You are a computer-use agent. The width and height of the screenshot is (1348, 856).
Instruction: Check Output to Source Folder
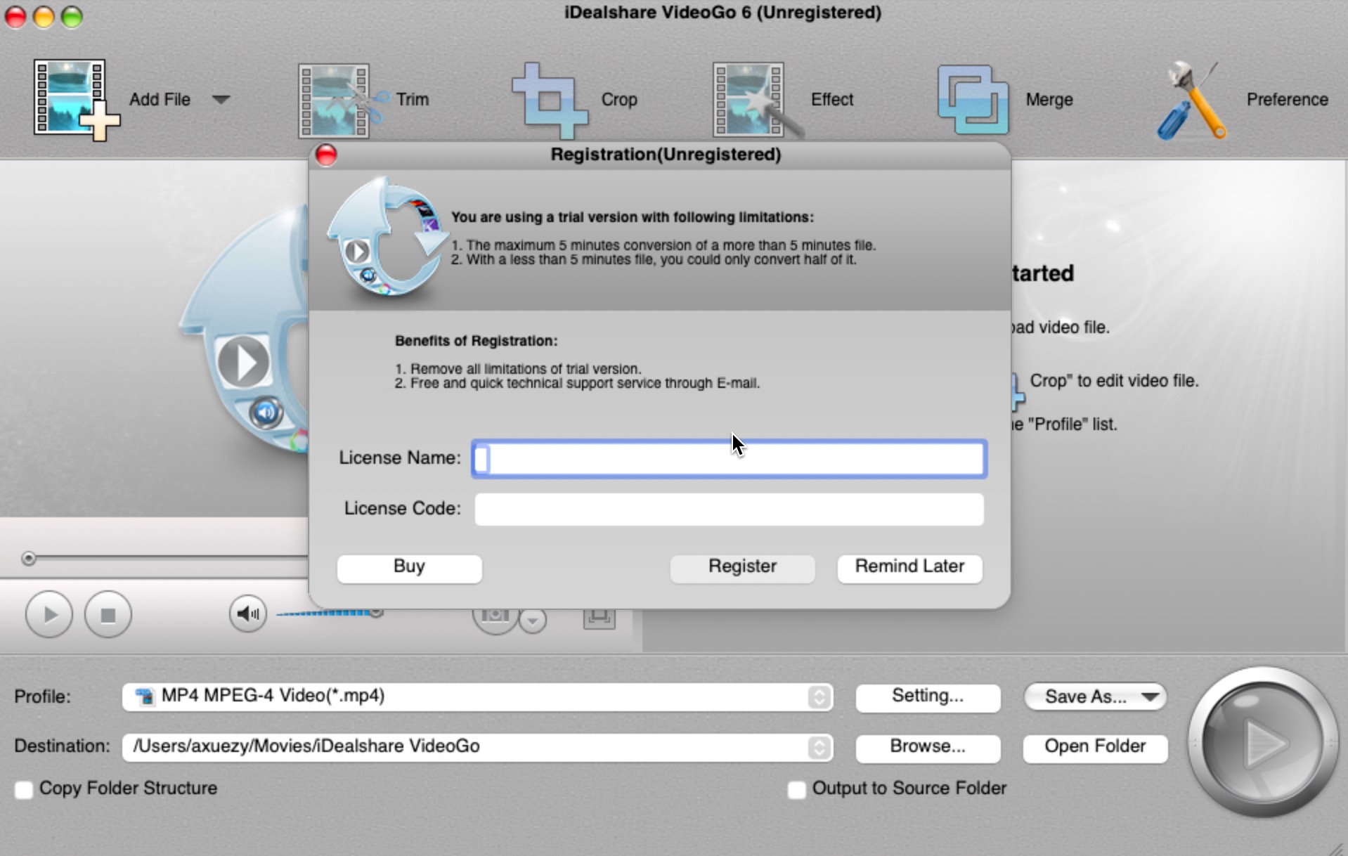796,789
